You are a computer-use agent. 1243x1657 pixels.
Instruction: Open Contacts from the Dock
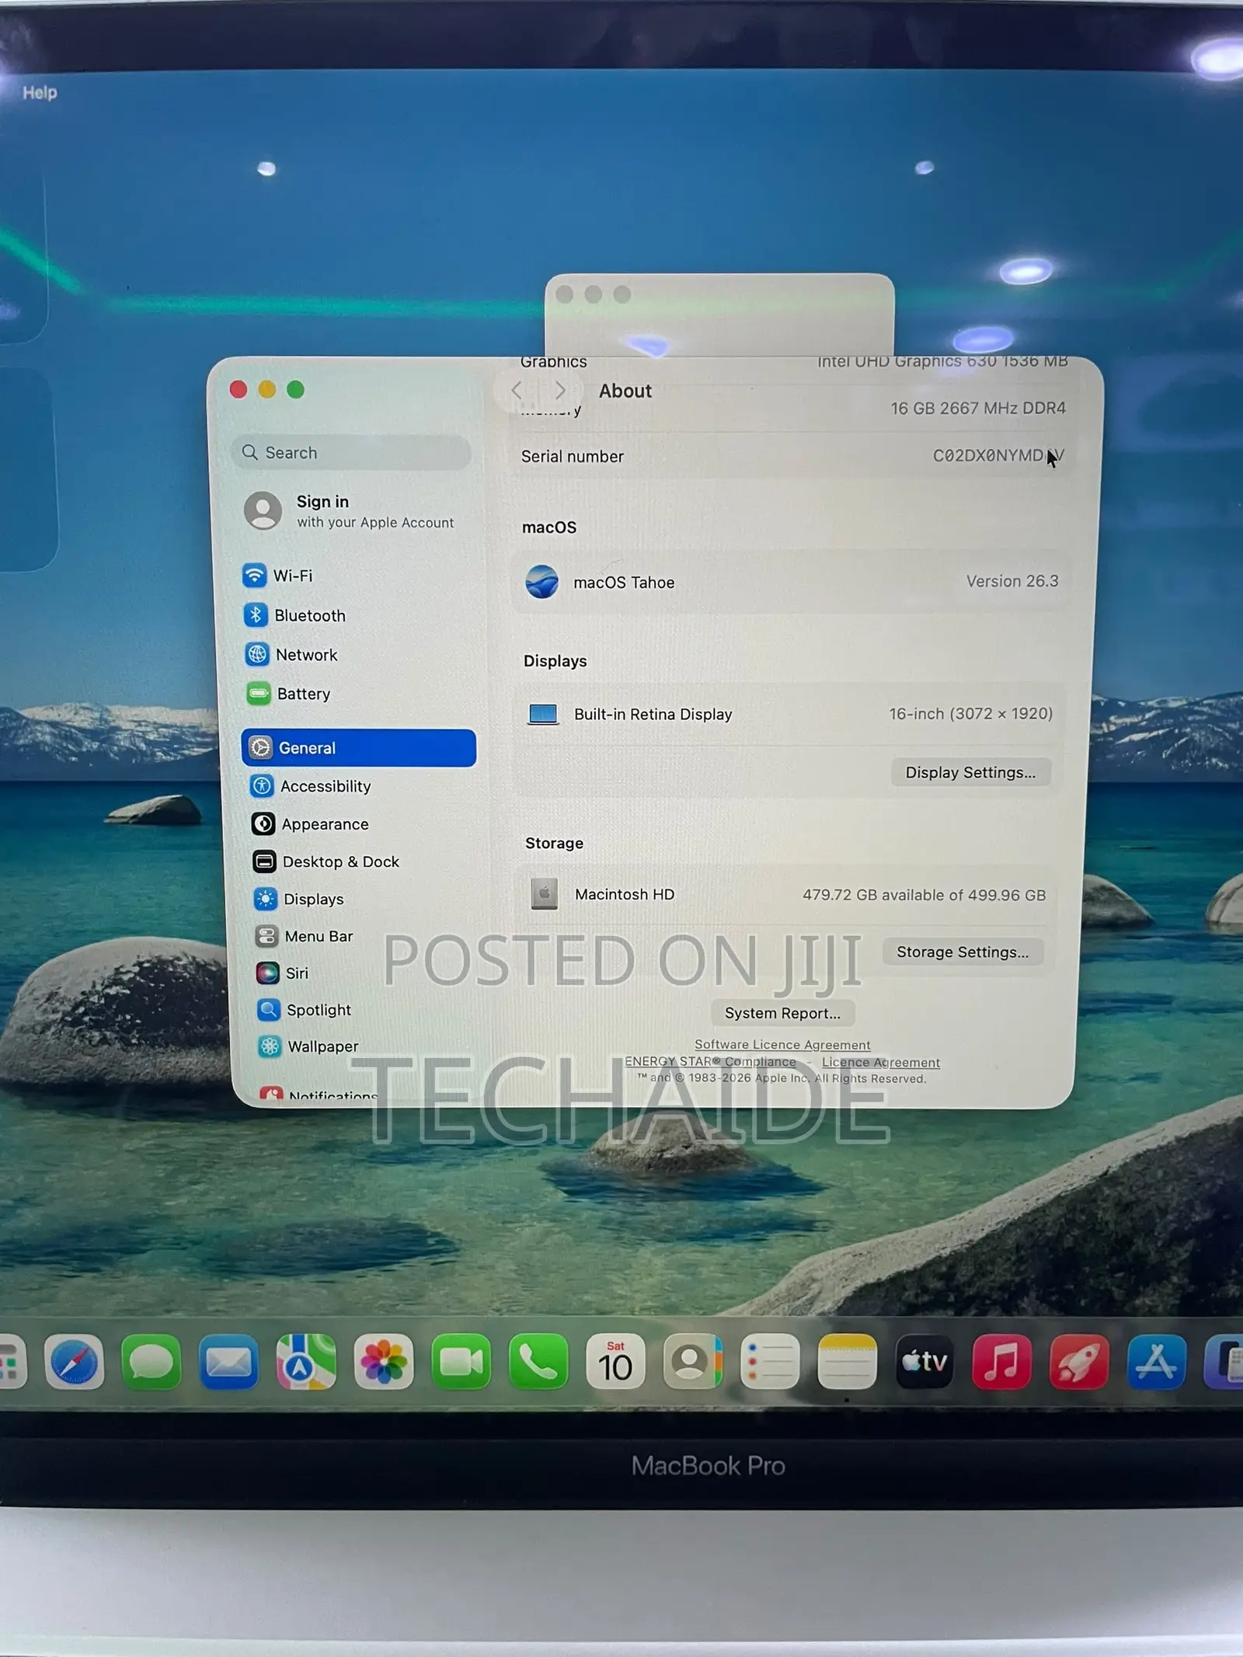tap(692, 1363)
